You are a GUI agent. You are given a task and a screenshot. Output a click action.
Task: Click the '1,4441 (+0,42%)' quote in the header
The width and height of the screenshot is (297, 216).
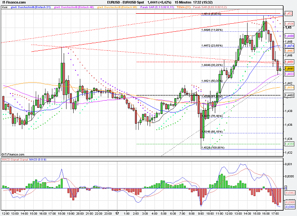click(159, 2)
